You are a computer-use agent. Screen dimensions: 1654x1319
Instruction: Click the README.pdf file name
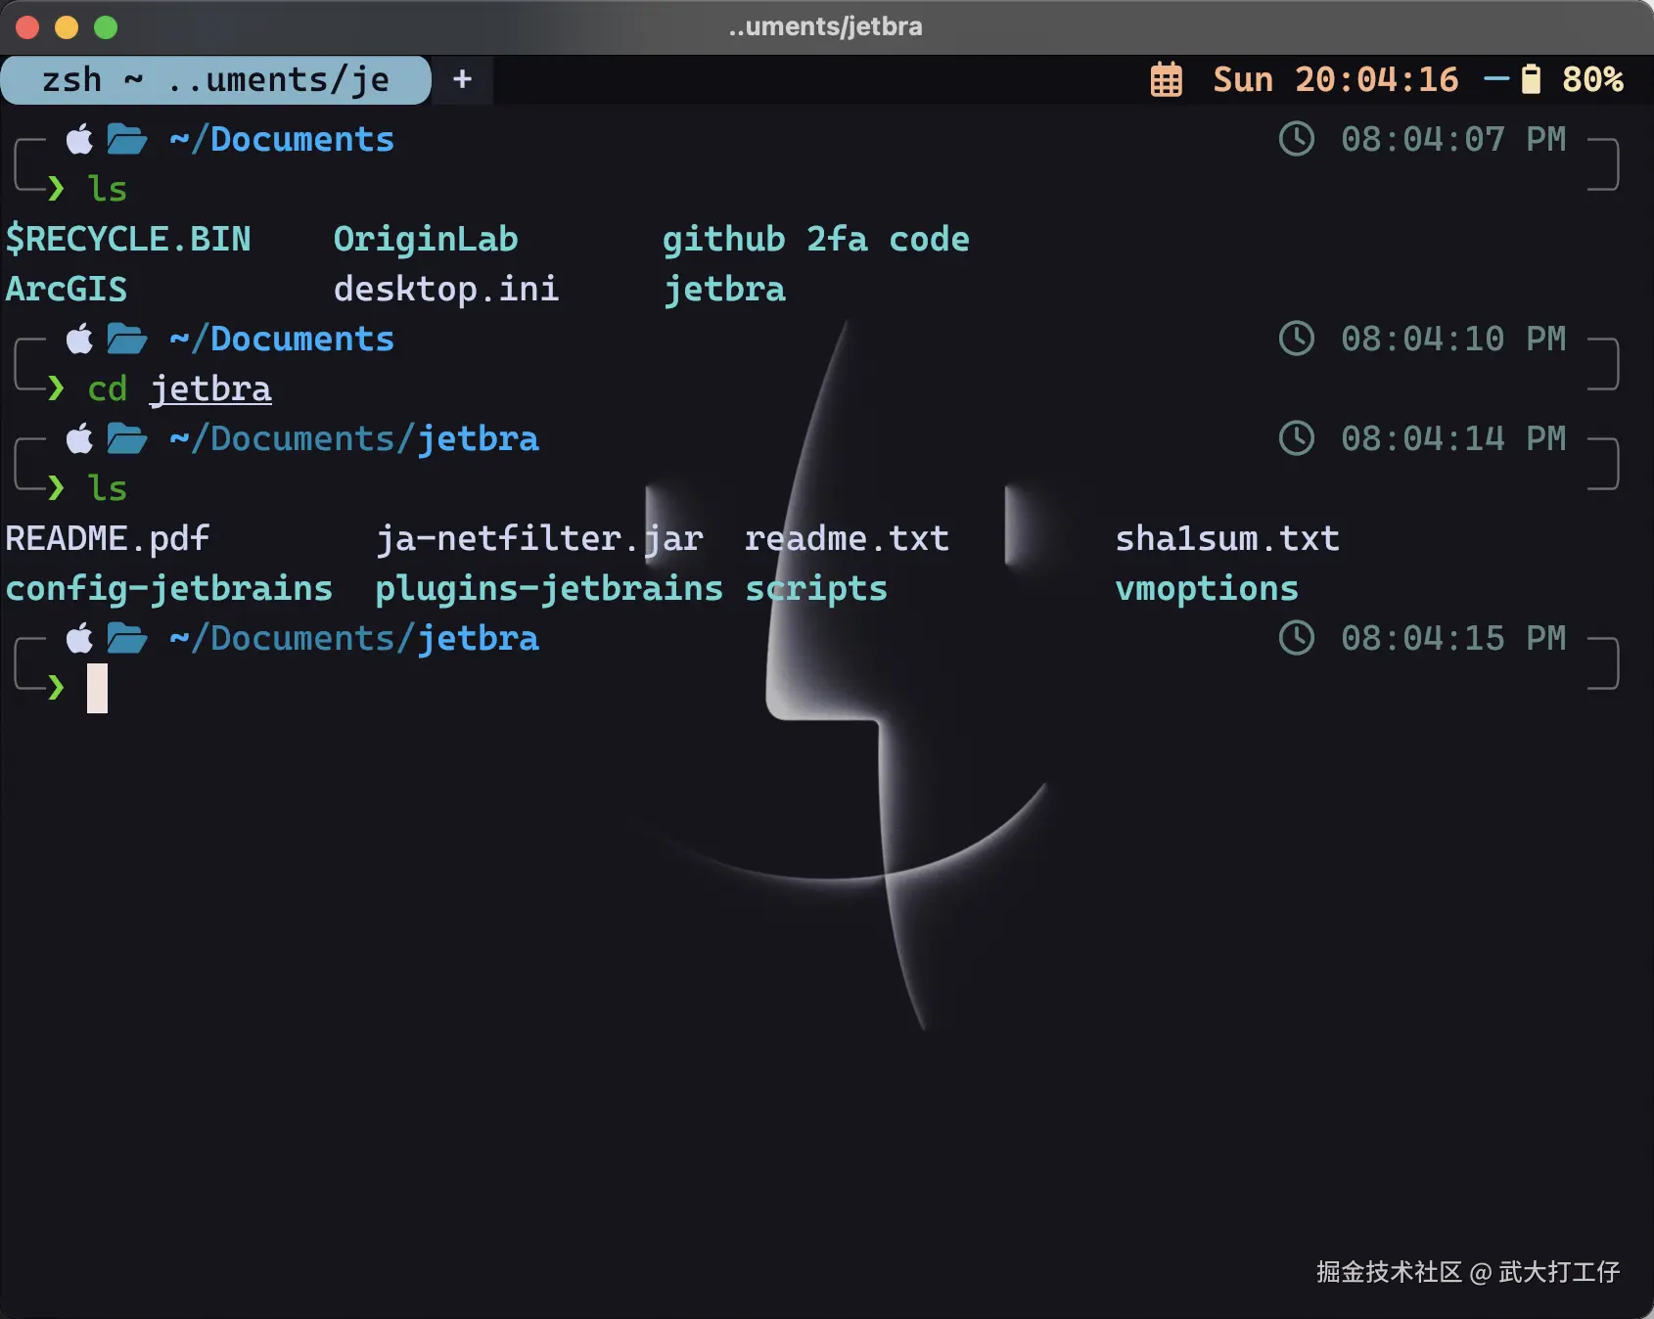[x=108, y=538]
